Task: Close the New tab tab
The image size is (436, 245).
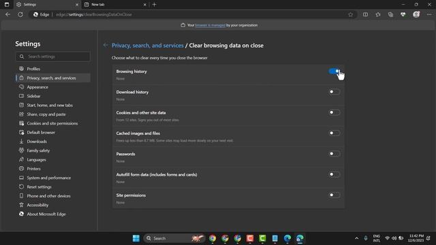Action: (145, 5)
